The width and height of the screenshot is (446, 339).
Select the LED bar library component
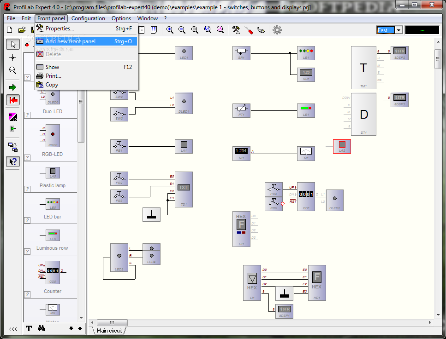pos(53,204)
